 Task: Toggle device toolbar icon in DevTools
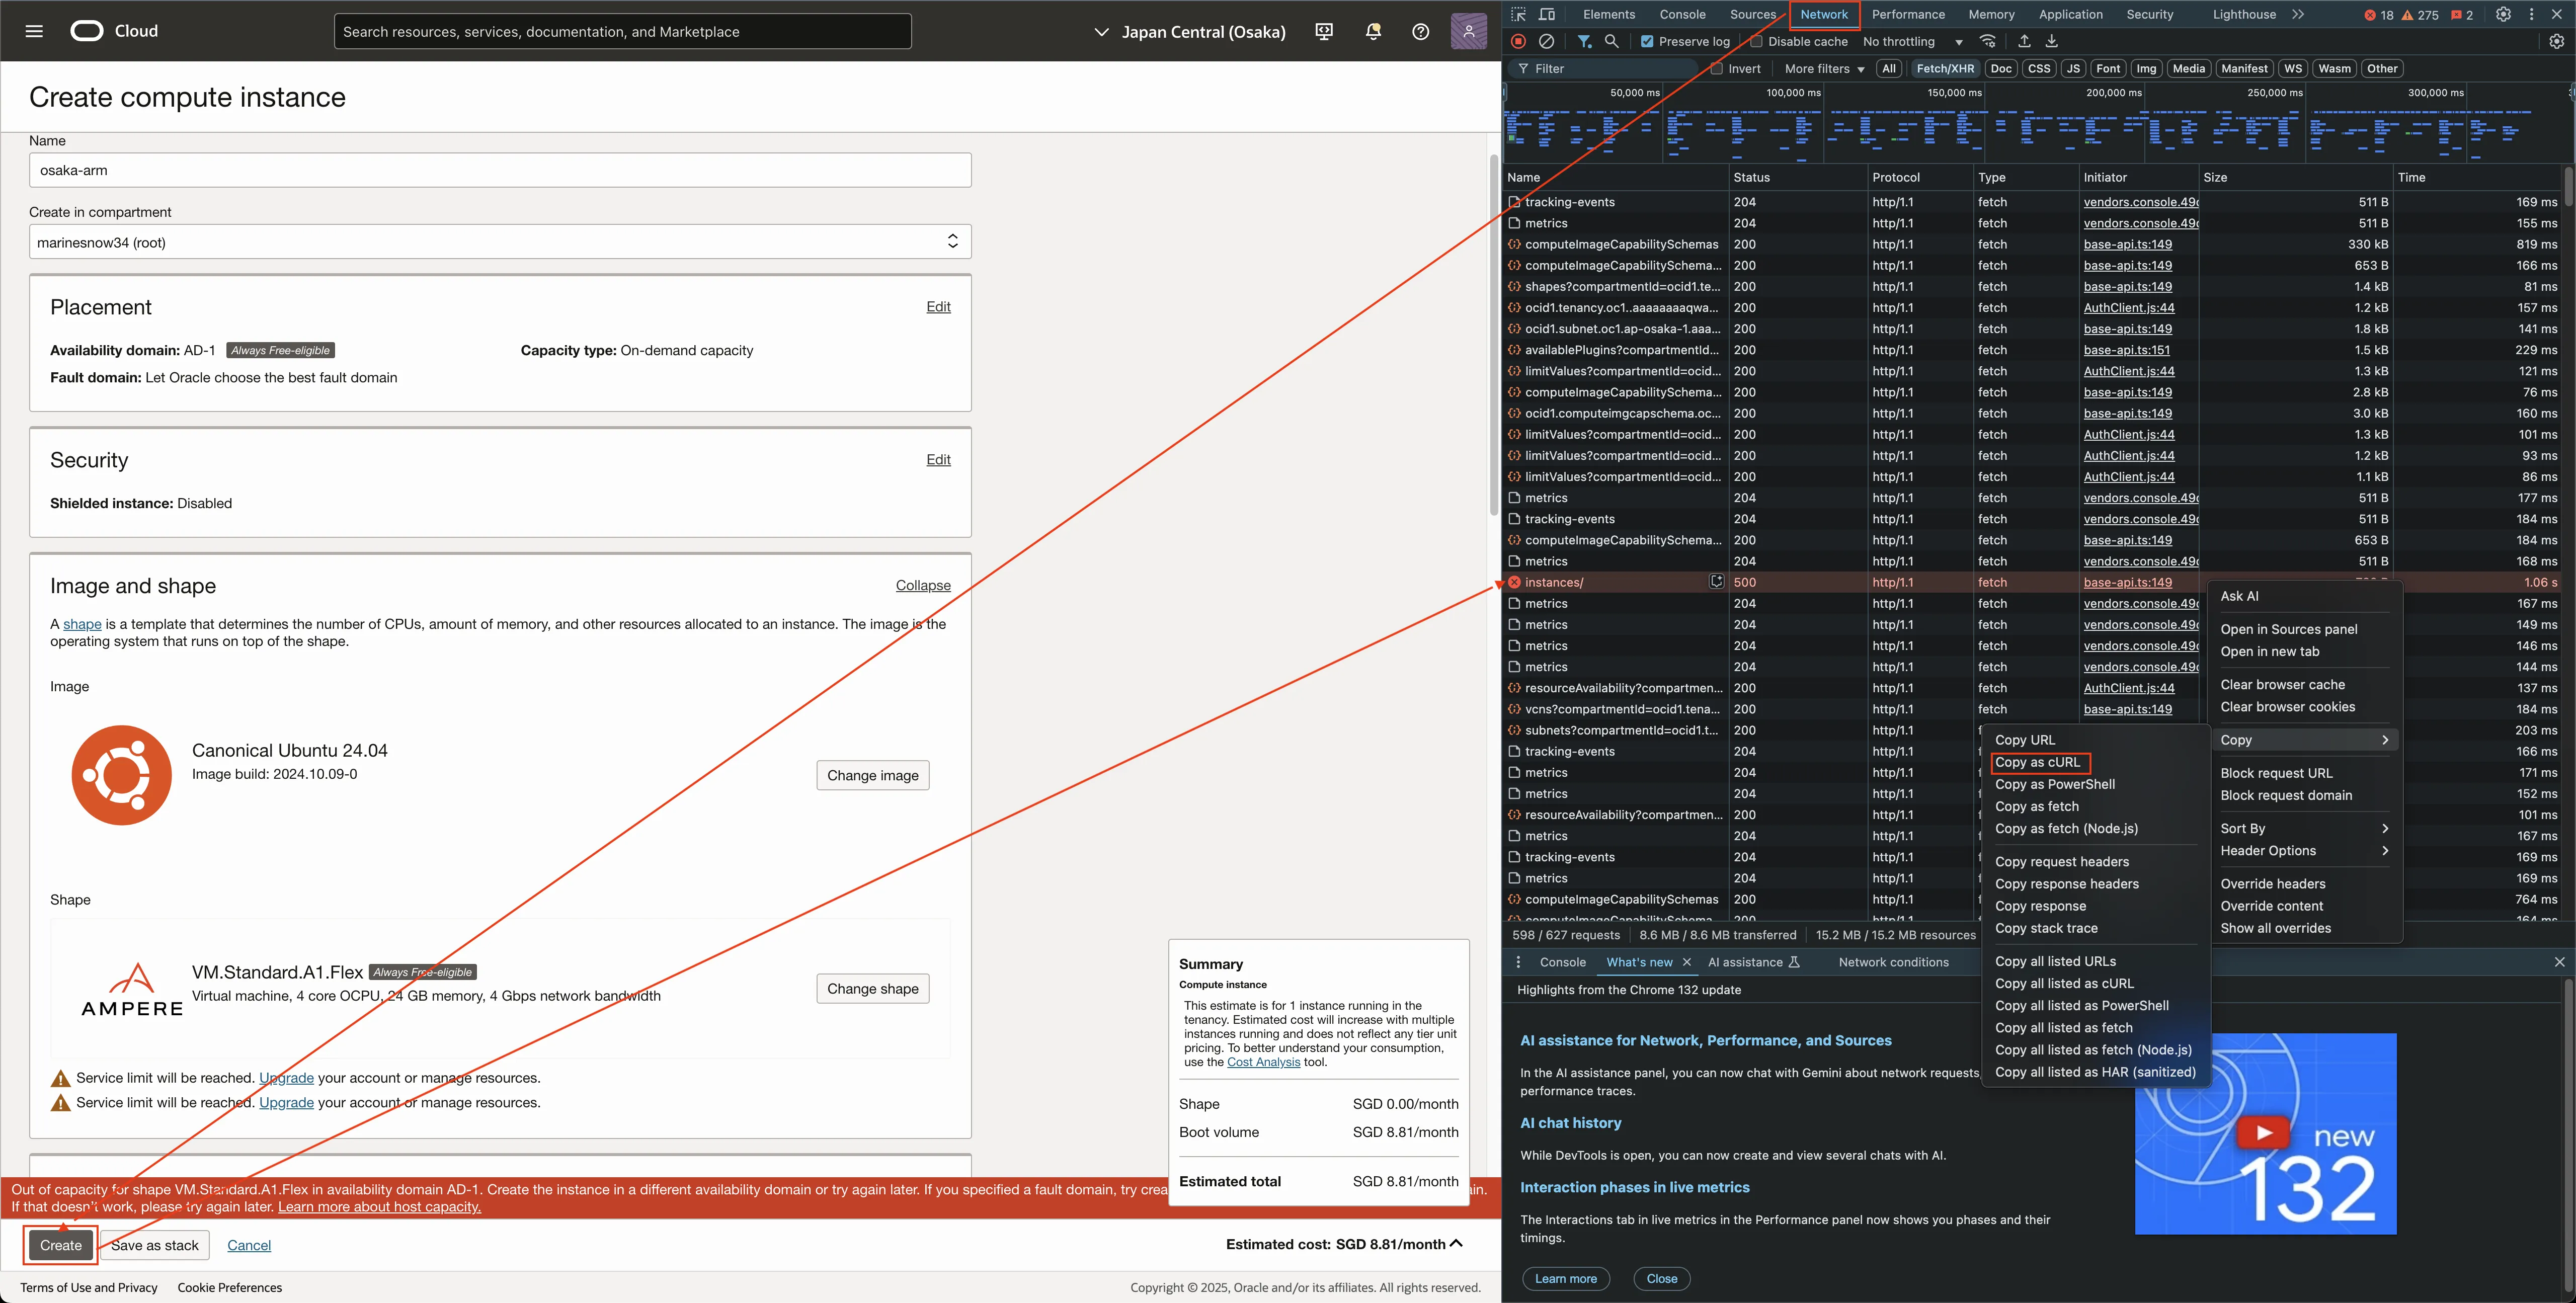click(1547, 14)
